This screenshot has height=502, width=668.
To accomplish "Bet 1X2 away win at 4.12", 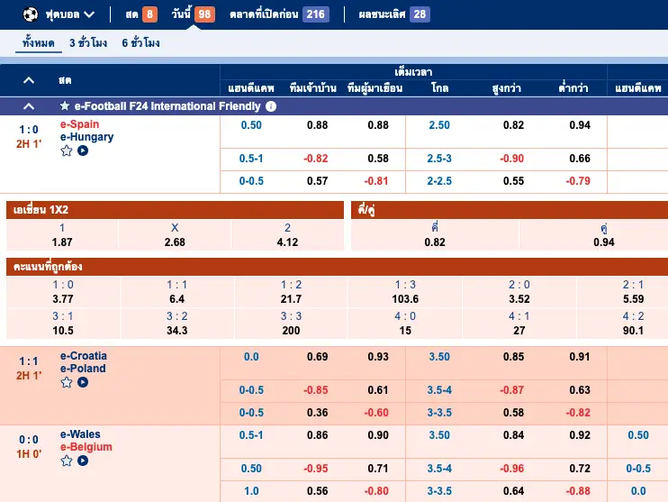I will coord(287,235).
